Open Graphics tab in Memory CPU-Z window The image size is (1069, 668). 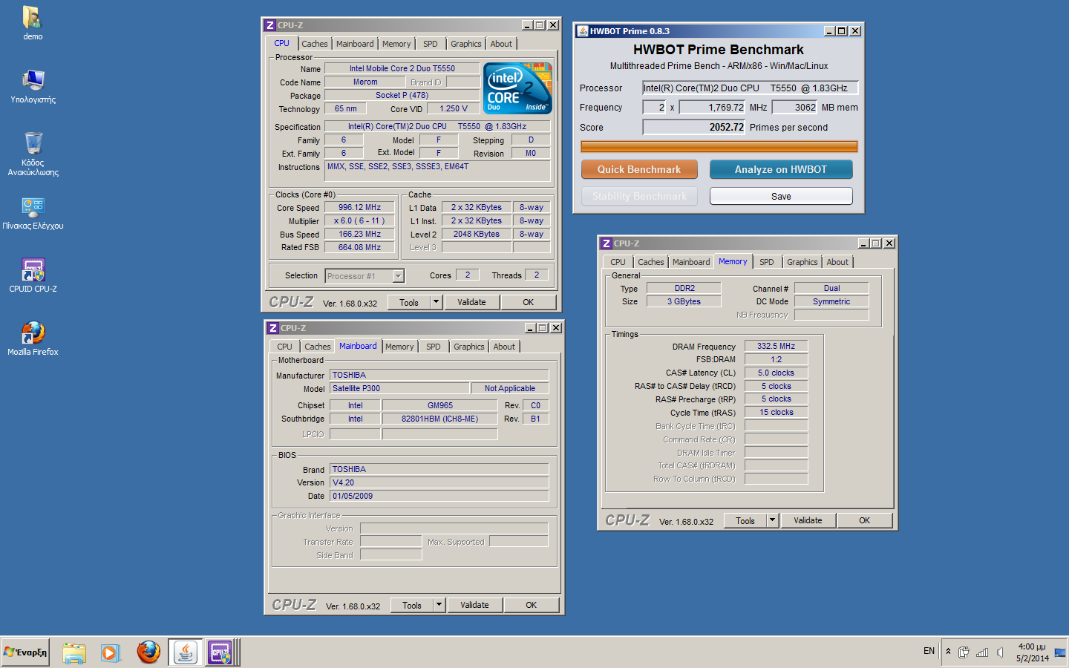pyautogui.click(x=802, y=262)
